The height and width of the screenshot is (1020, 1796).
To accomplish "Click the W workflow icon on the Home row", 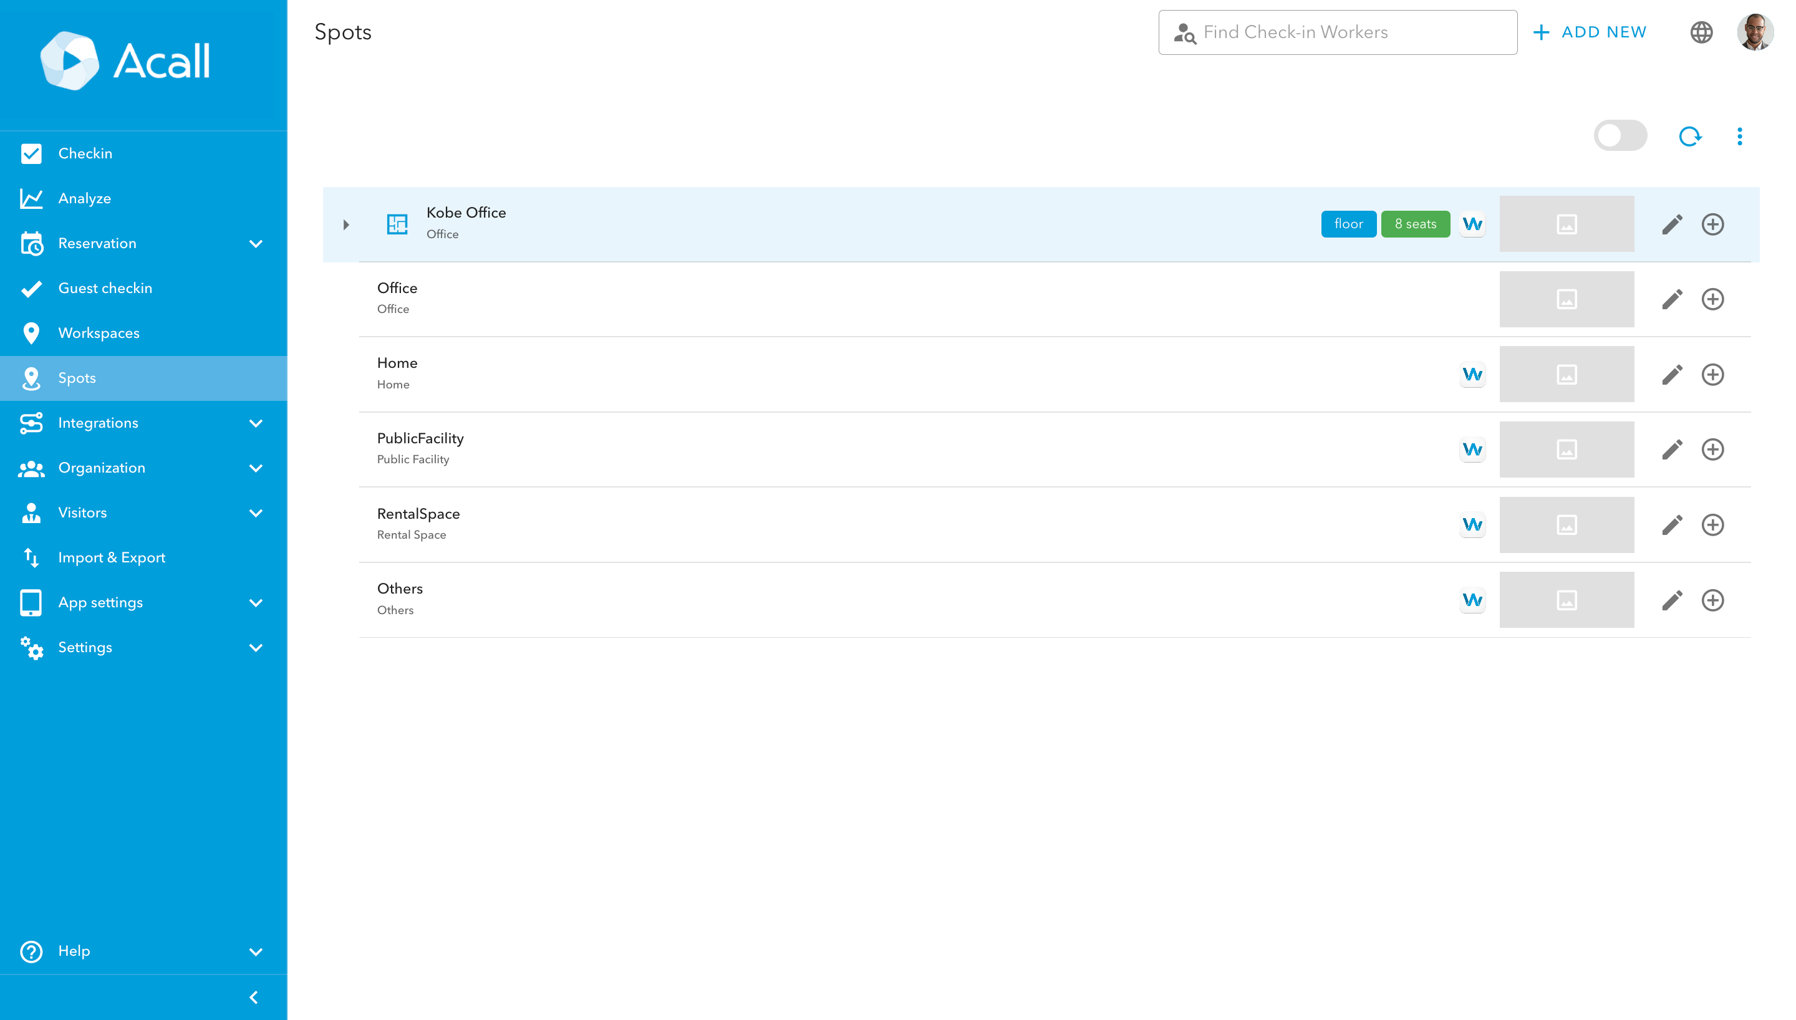I will point(1473,374).
